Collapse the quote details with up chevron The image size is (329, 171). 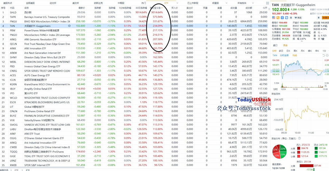[x=302, y=41]
